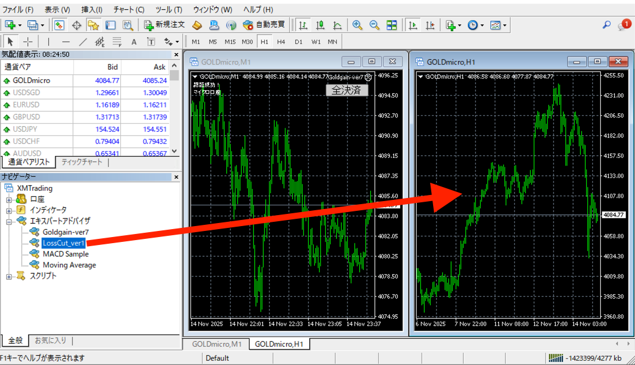635x365 pixels.
Task: Toggle the 自動売買 auto-trading button
Action: point(264,25)
